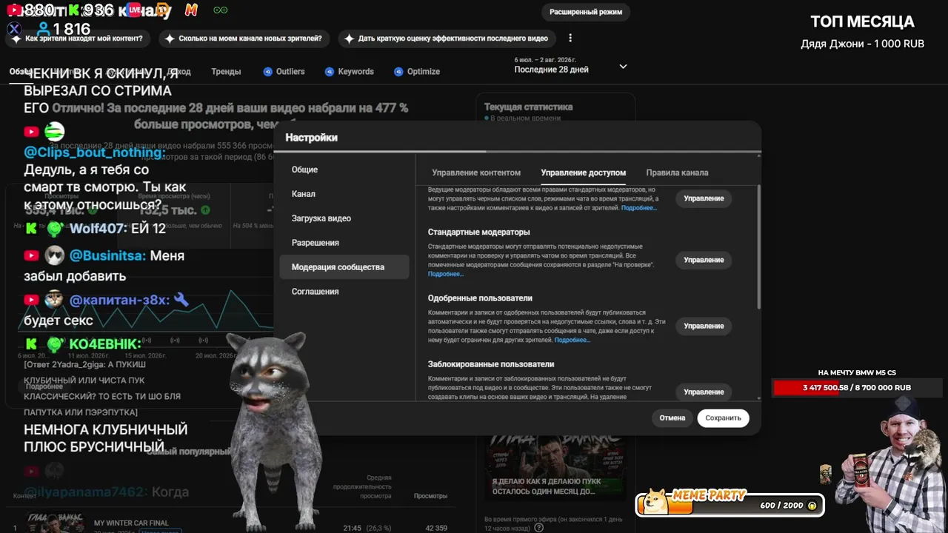Click the avatar next to @Businitsa

54,255
